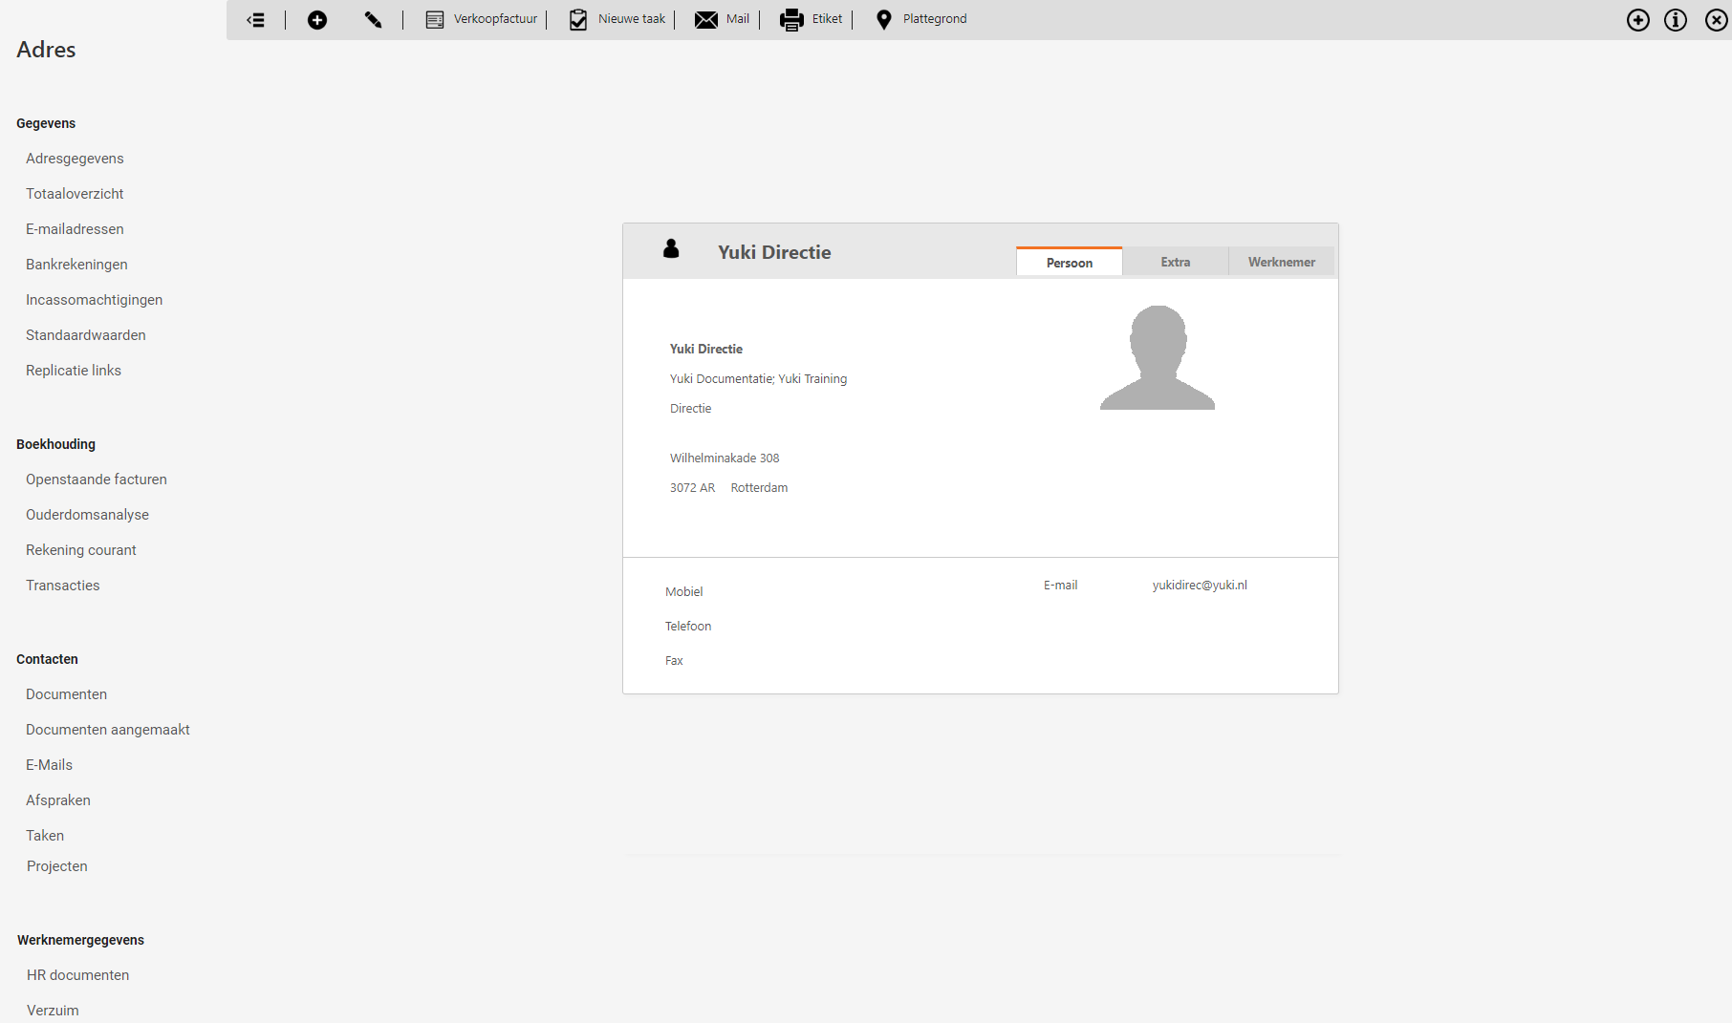Click the 3072 AR postcode

(692, 488)
